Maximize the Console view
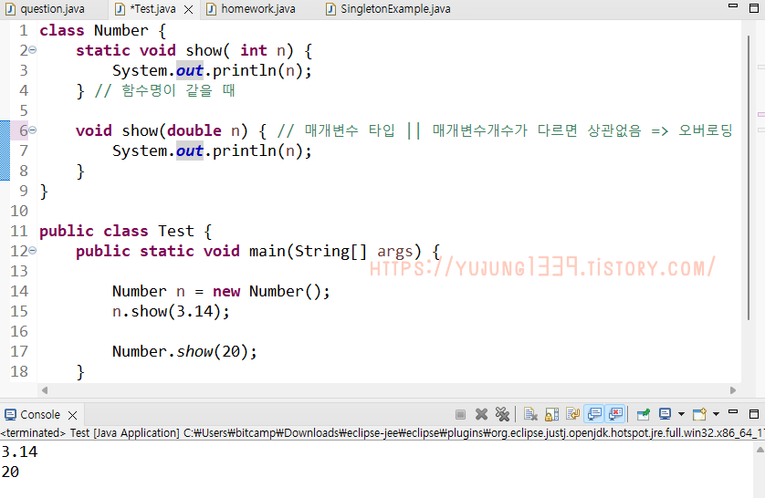765x498 pixels. [x=754, y=414]
